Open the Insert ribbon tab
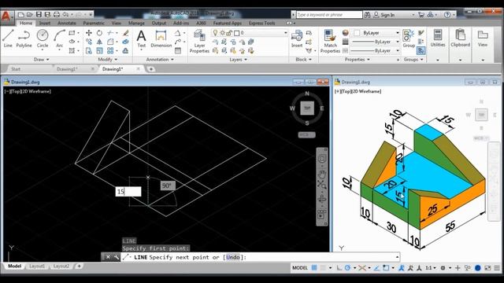This screenshot has width=504, height=283. click(45, 23)
